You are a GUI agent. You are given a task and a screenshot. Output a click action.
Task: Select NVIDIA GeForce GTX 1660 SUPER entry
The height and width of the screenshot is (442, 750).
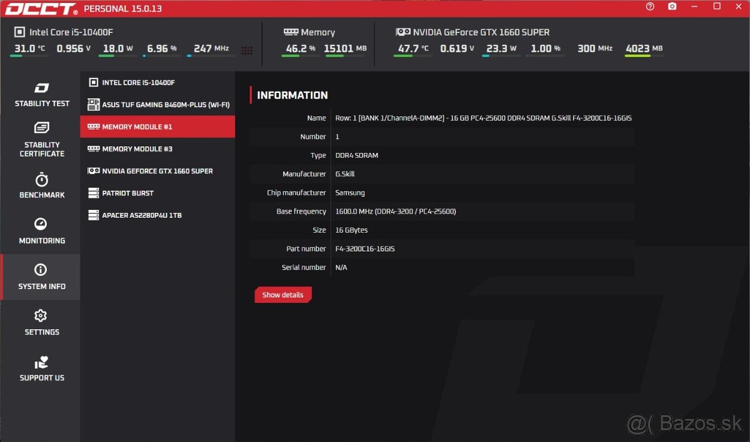157,171
